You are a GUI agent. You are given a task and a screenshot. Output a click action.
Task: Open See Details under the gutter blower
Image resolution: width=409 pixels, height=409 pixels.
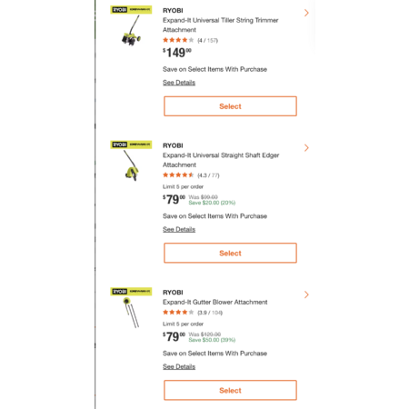(179, 366)
